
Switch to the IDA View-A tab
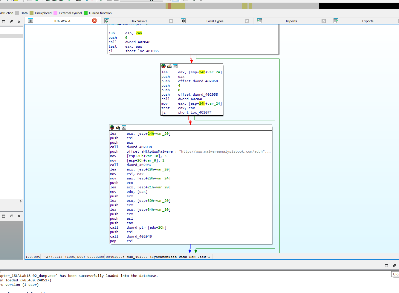[62, 21]
